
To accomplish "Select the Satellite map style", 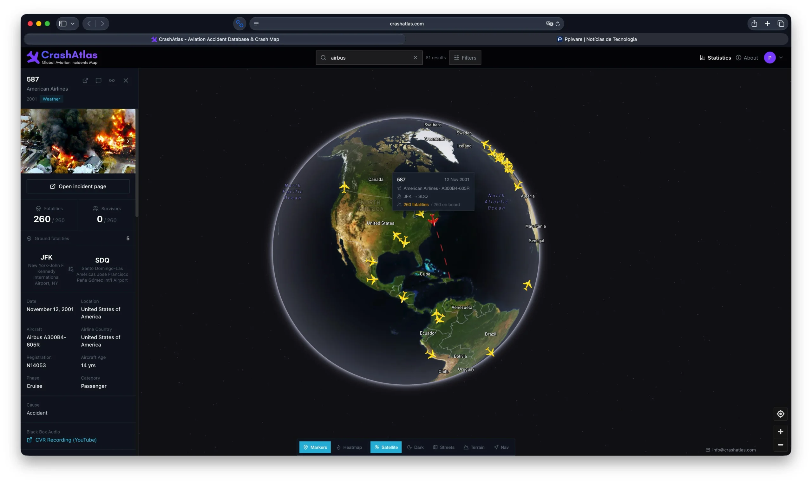I will click(386, 447).
